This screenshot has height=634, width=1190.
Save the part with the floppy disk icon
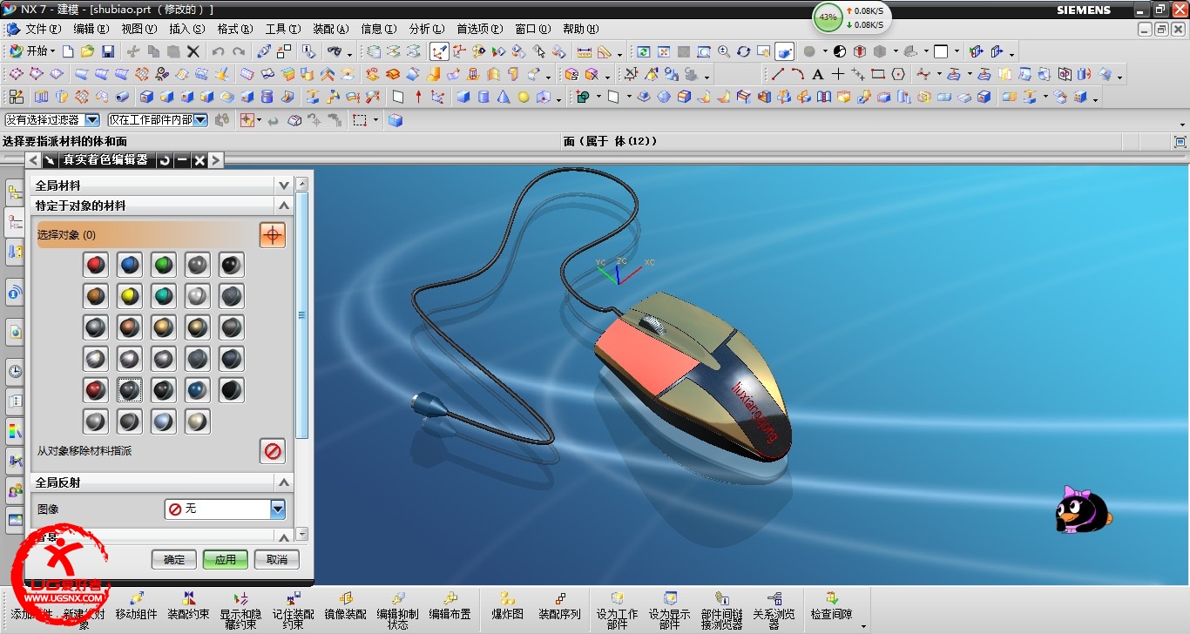pyautogui.click(x=108, y=51)
